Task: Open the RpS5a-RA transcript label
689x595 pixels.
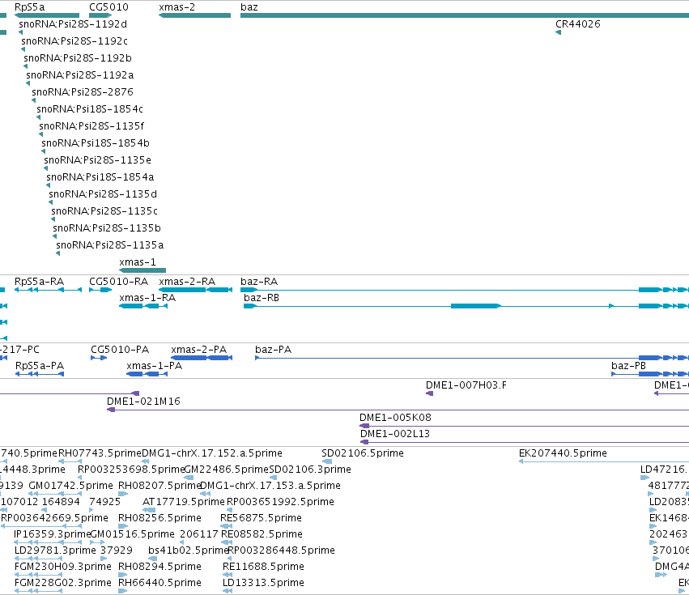Action: 39,282
